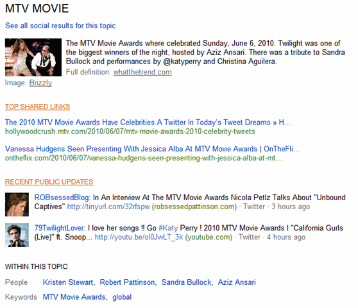Click the #Katy hashtag
The width and height of the screenshot is (358, 308).
[168, 228]
